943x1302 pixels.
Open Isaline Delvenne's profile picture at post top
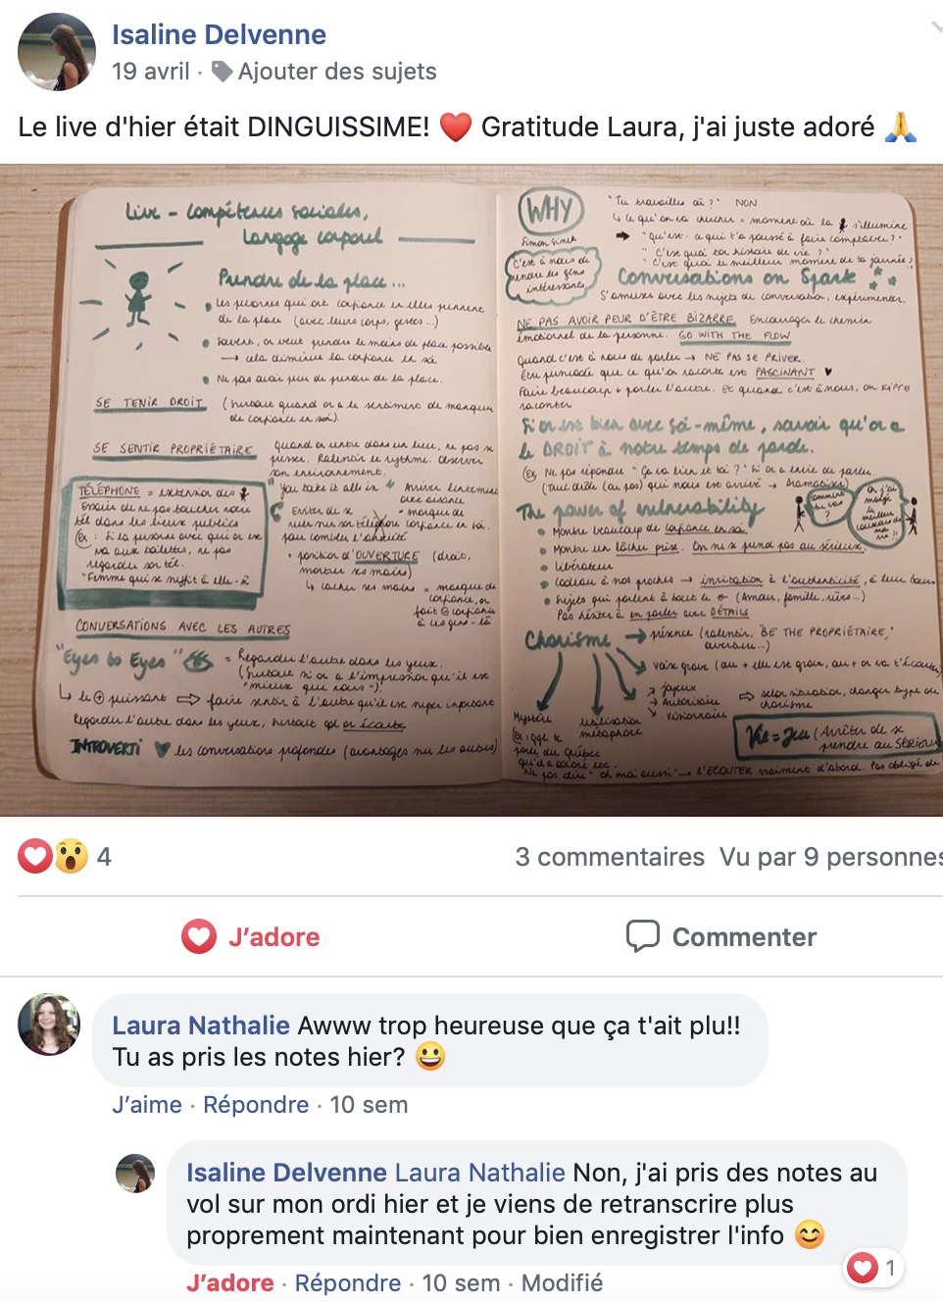(57, 52)
